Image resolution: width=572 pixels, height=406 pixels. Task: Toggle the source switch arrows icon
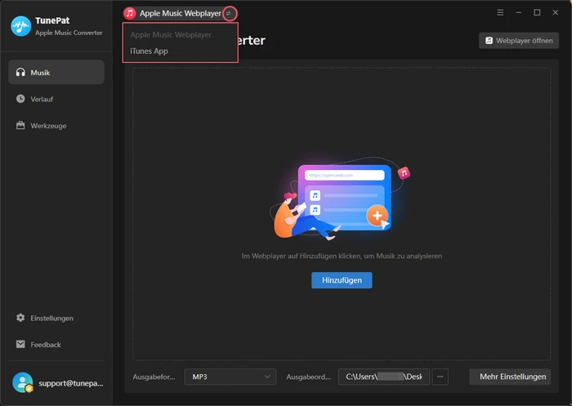pos(230,14)
